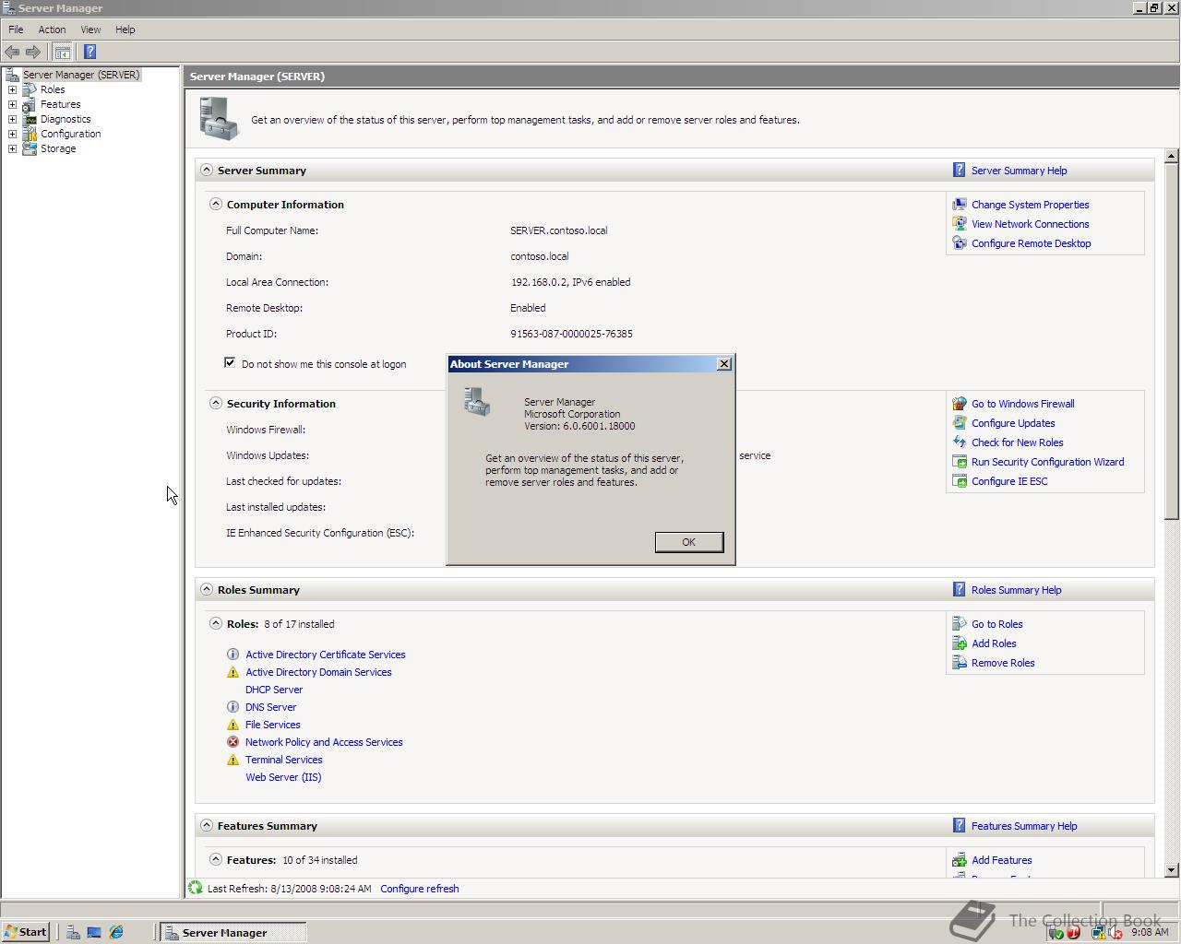
Task: Open Active Directory Domain Services role link
Action: tap(318, 672)
